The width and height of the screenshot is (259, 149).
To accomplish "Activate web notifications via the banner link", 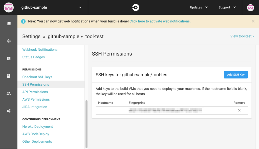I will (x=160, y=21).
